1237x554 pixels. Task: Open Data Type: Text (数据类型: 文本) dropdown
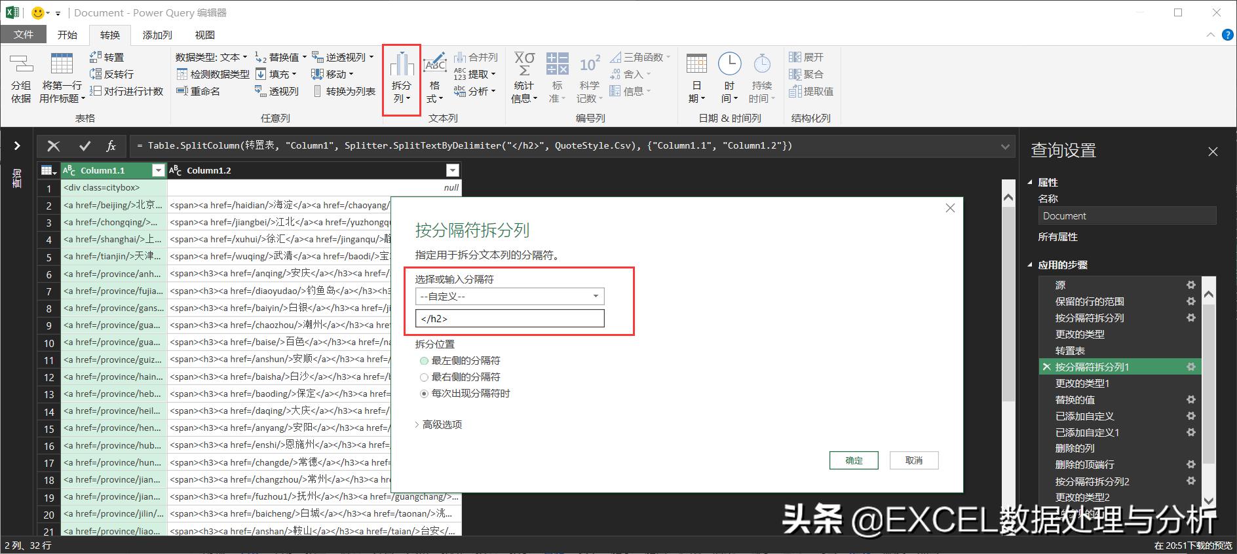point(211,57)
